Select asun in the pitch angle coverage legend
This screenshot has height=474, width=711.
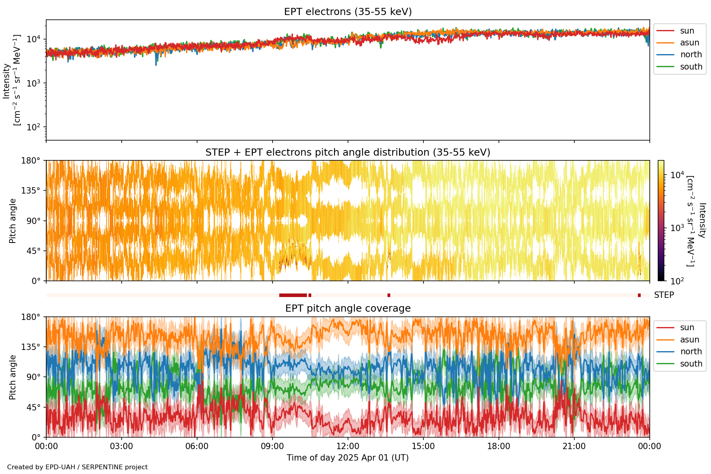[689, 340]
